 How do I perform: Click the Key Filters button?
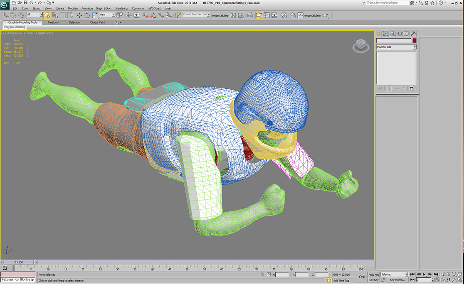397,280
